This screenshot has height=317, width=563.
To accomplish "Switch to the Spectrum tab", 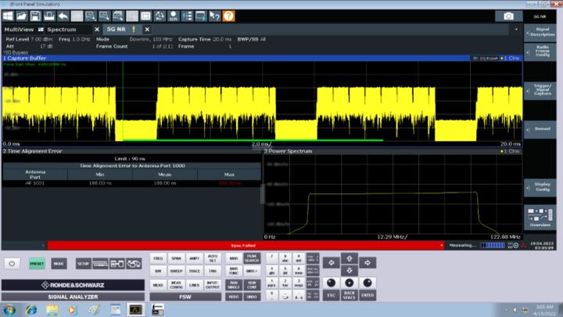I will coord(62,30).
